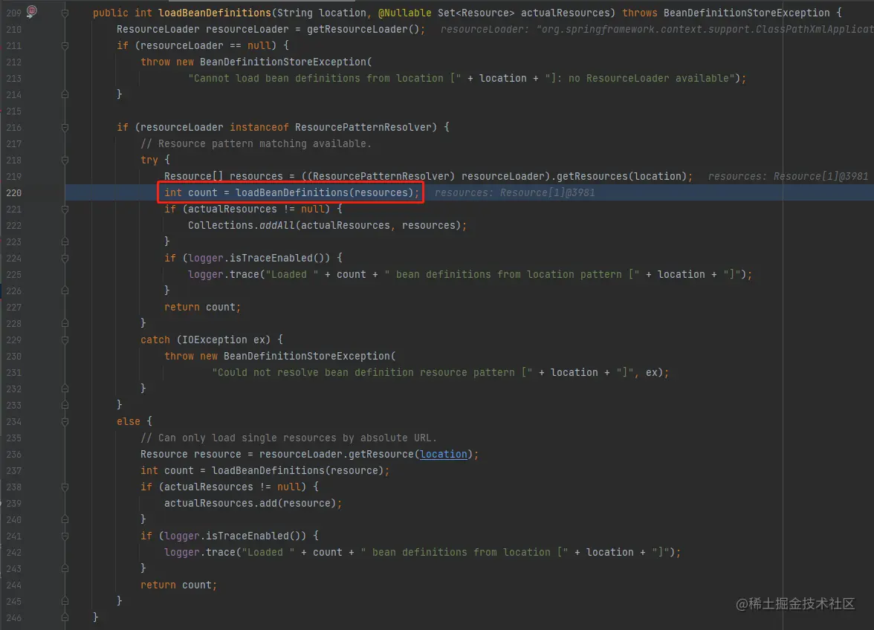Click the underlined location link in getResource
Screen dimensions: 874x630
click(443, 455)
